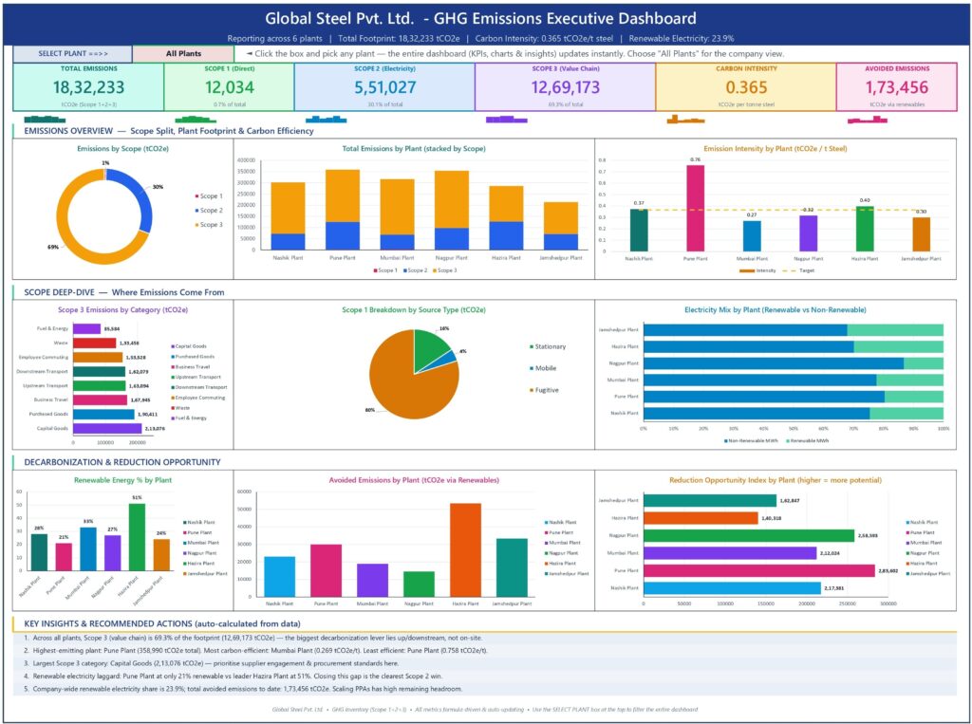Image resolution: width=972 pixels, height=724 pixels.
Task: Select 'Electricity Mix by Plant' chart title
Action: [x=776, y=310]
